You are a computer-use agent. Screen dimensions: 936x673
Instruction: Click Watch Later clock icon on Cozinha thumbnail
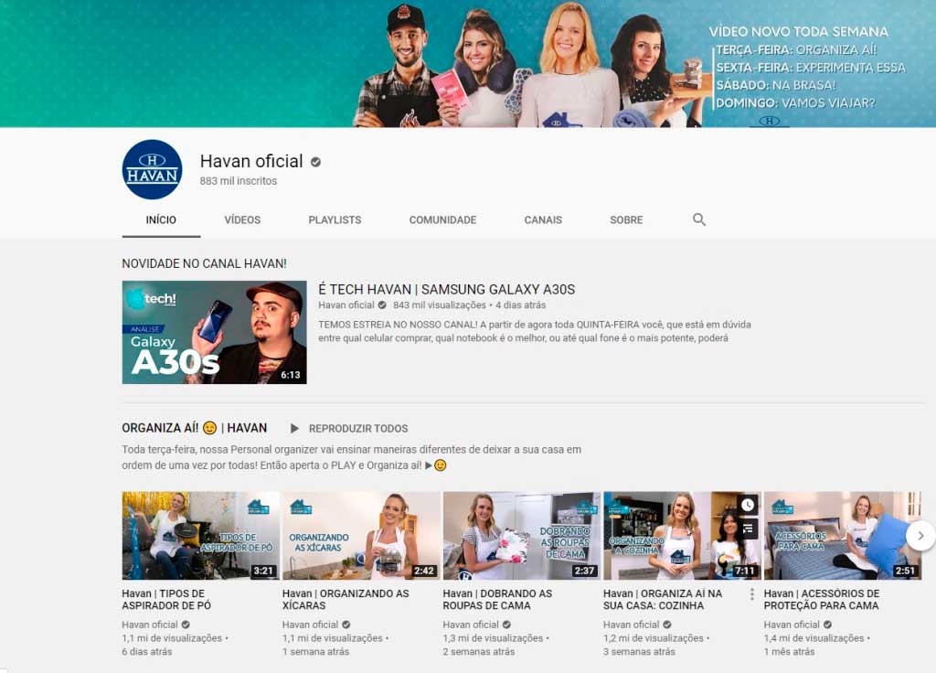tap(748, 505)
